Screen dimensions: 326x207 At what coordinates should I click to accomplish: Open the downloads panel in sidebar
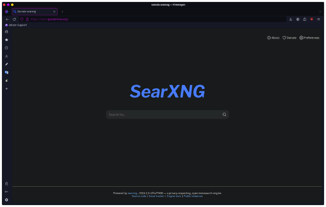click(6, 56)
